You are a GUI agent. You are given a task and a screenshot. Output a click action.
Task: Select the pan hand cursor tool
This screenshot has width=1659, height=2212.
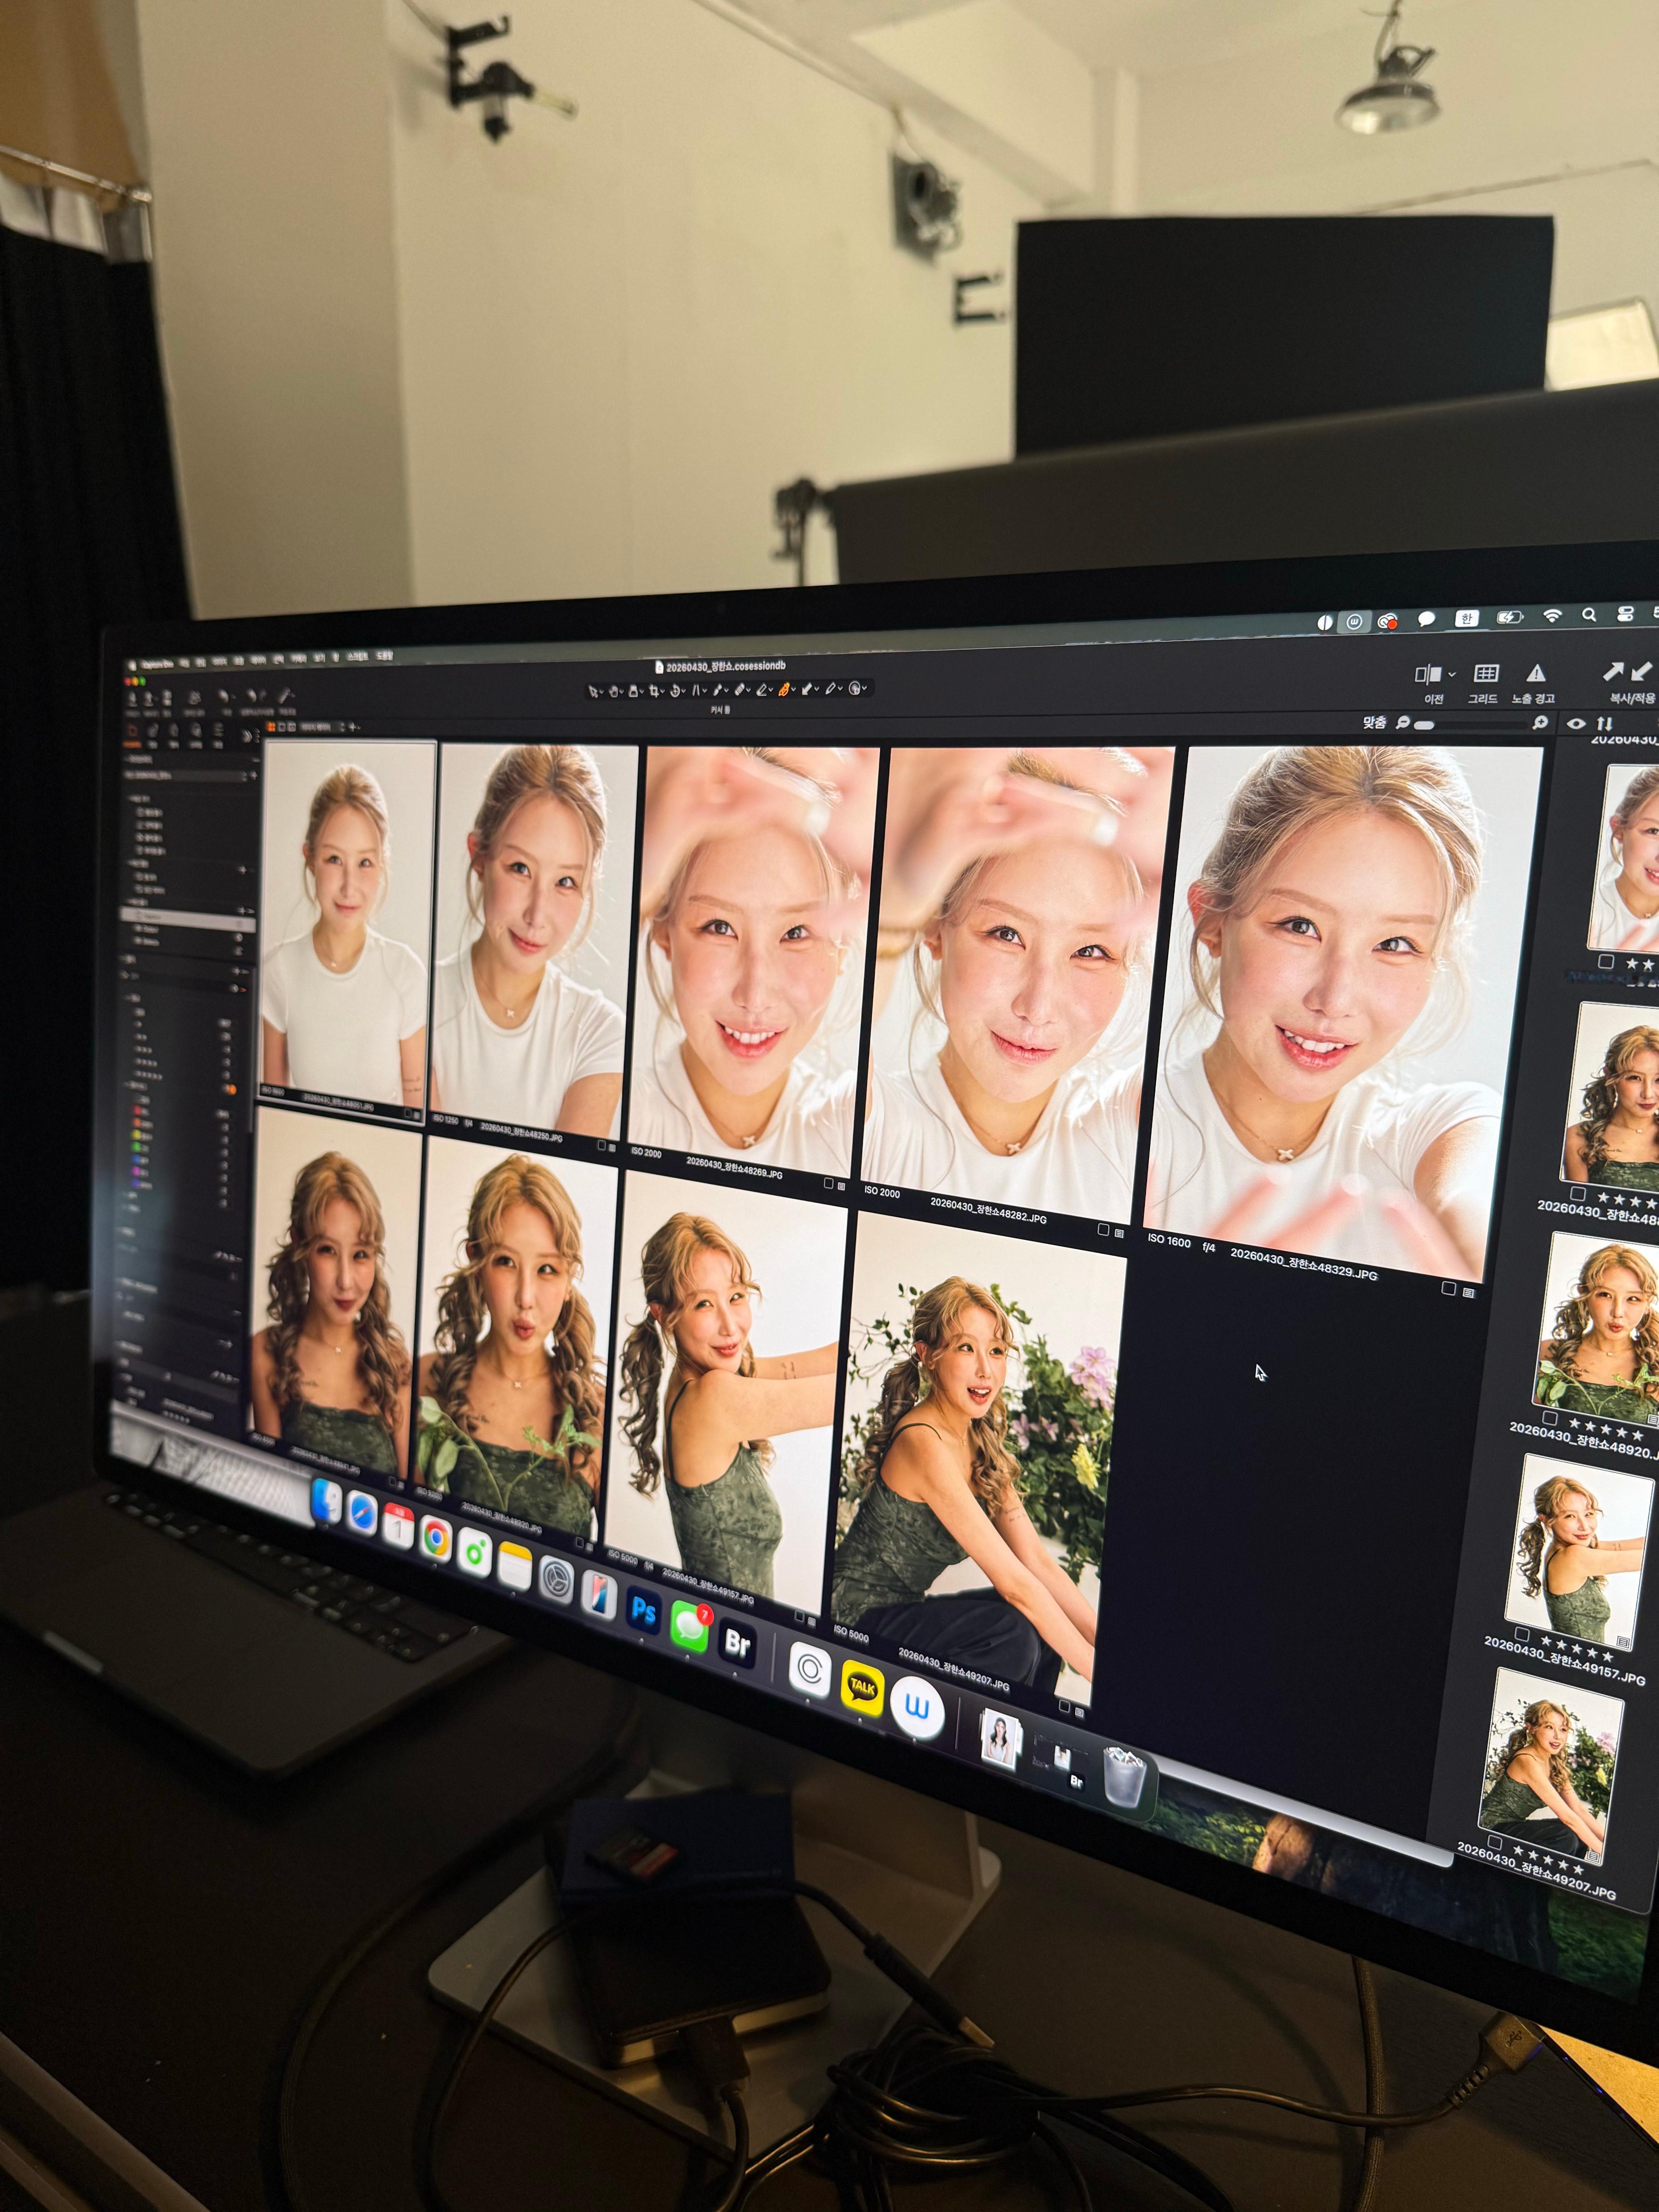[x=614, y=691]
